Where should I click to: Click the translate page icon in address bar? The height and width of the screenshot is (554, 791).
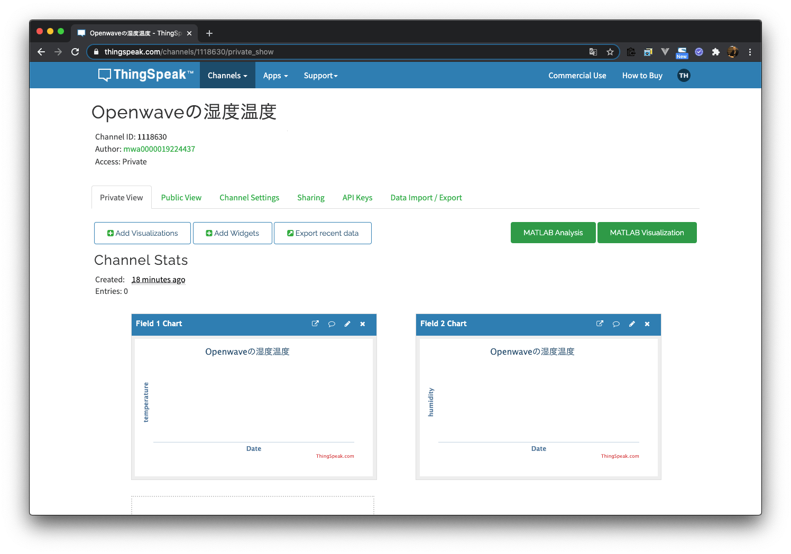pos(593,52)
